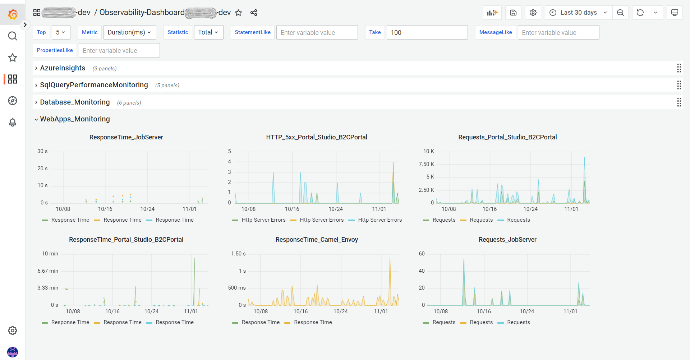Open the Explore compass icon

click(13, 101)
